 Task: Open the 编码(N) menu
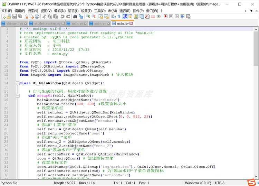[60, 11]
